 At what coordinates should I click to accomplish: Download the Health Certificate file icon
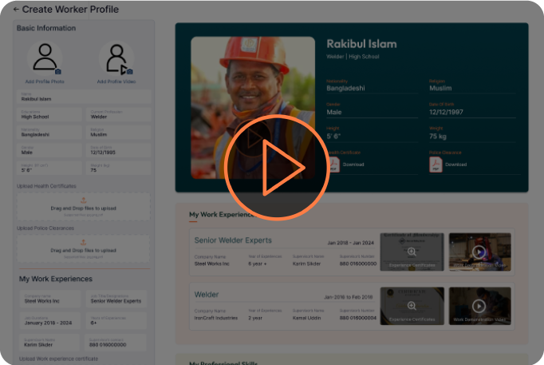coord(333,164)
